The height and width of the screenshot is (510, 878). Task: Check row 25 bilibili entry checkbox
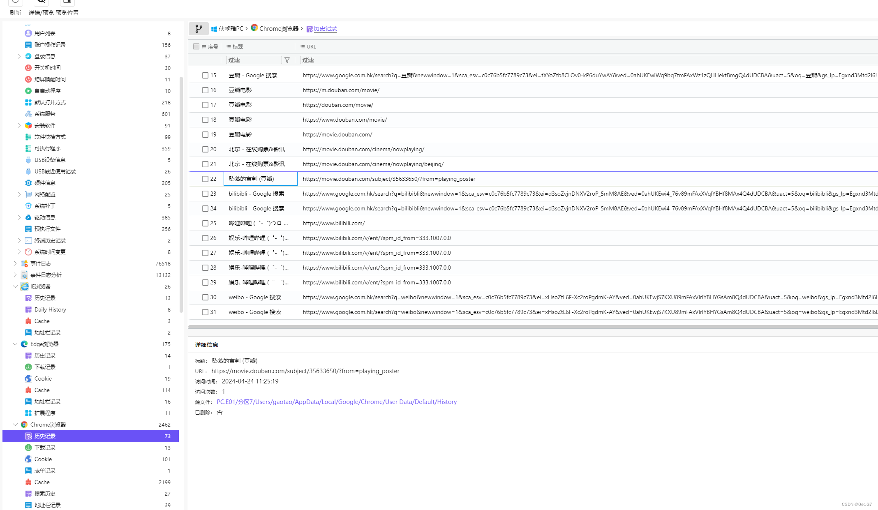[205, 223]
